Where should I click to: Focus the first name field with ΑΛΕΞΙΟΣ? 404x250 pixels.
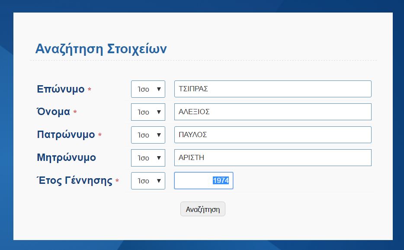273,112
